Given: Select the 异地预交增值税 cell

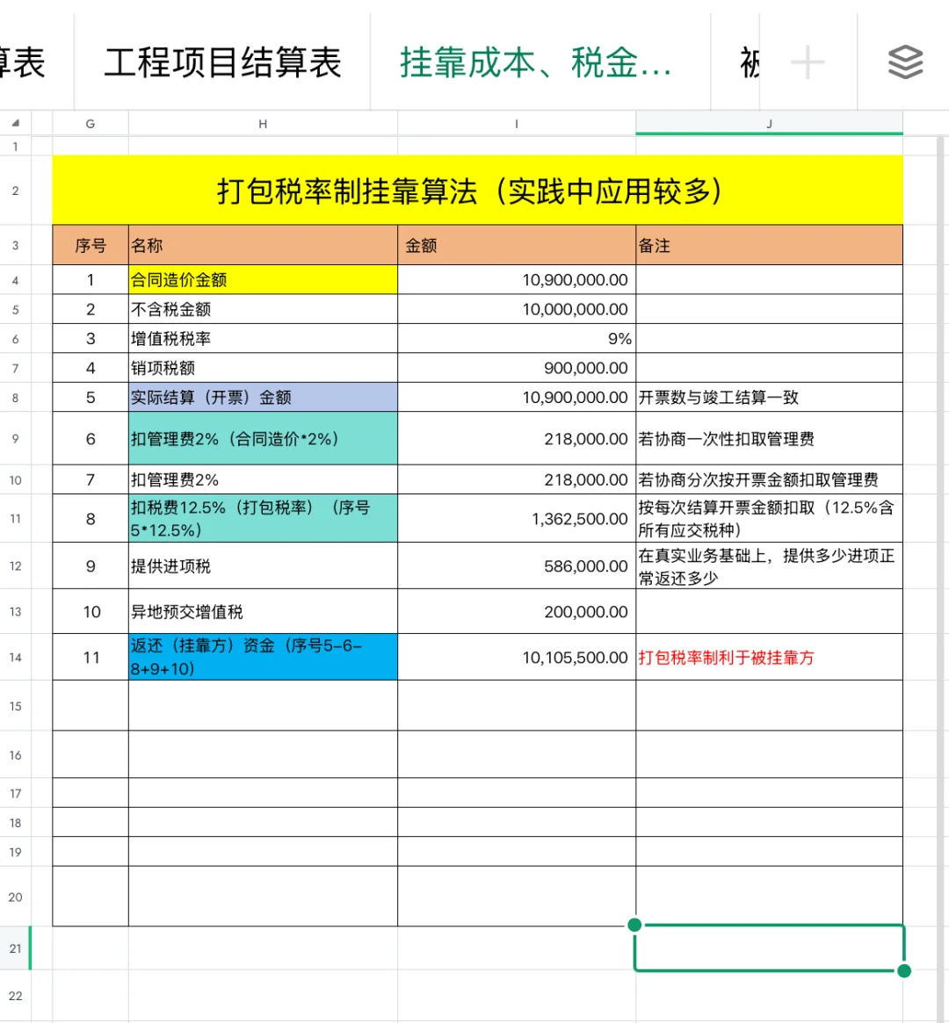Looking at the screenshot, I should pos(263,611).
